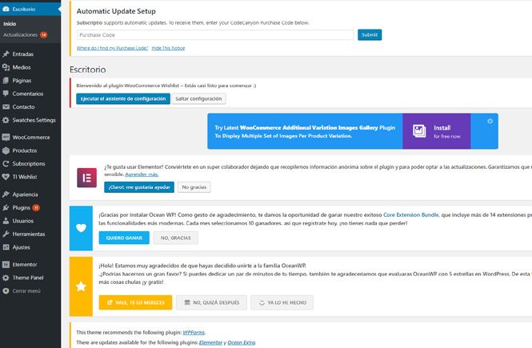Open the WooCommerce menu
The width and height of the screenshot is (532, 348).
click(30, 137)
